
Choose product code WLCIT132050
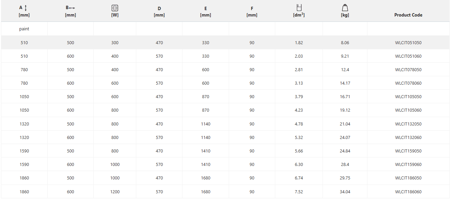408,124
